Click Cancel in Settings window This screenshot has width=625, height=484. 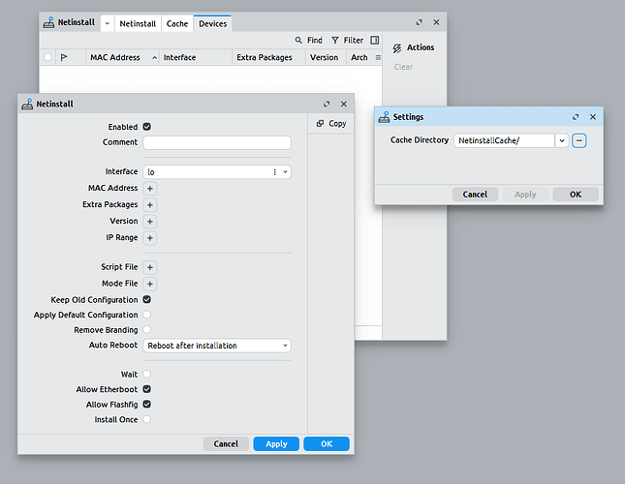click(x=475, y=195)
